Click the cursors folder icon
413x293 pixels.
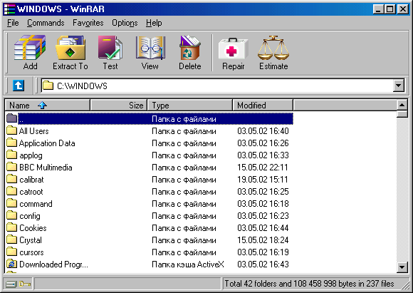[x=11, y=252]
